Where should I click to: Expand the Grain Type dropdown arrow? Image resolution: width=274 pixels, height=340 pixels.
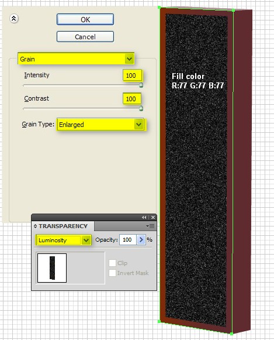click(x=138, y=125)
